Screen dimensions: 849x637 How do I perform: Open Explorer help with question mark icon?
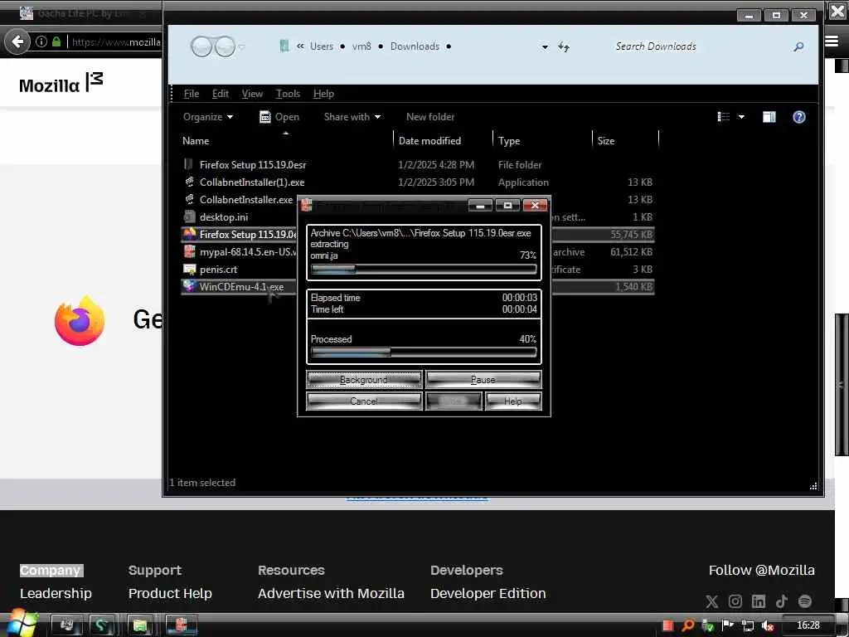798,117
